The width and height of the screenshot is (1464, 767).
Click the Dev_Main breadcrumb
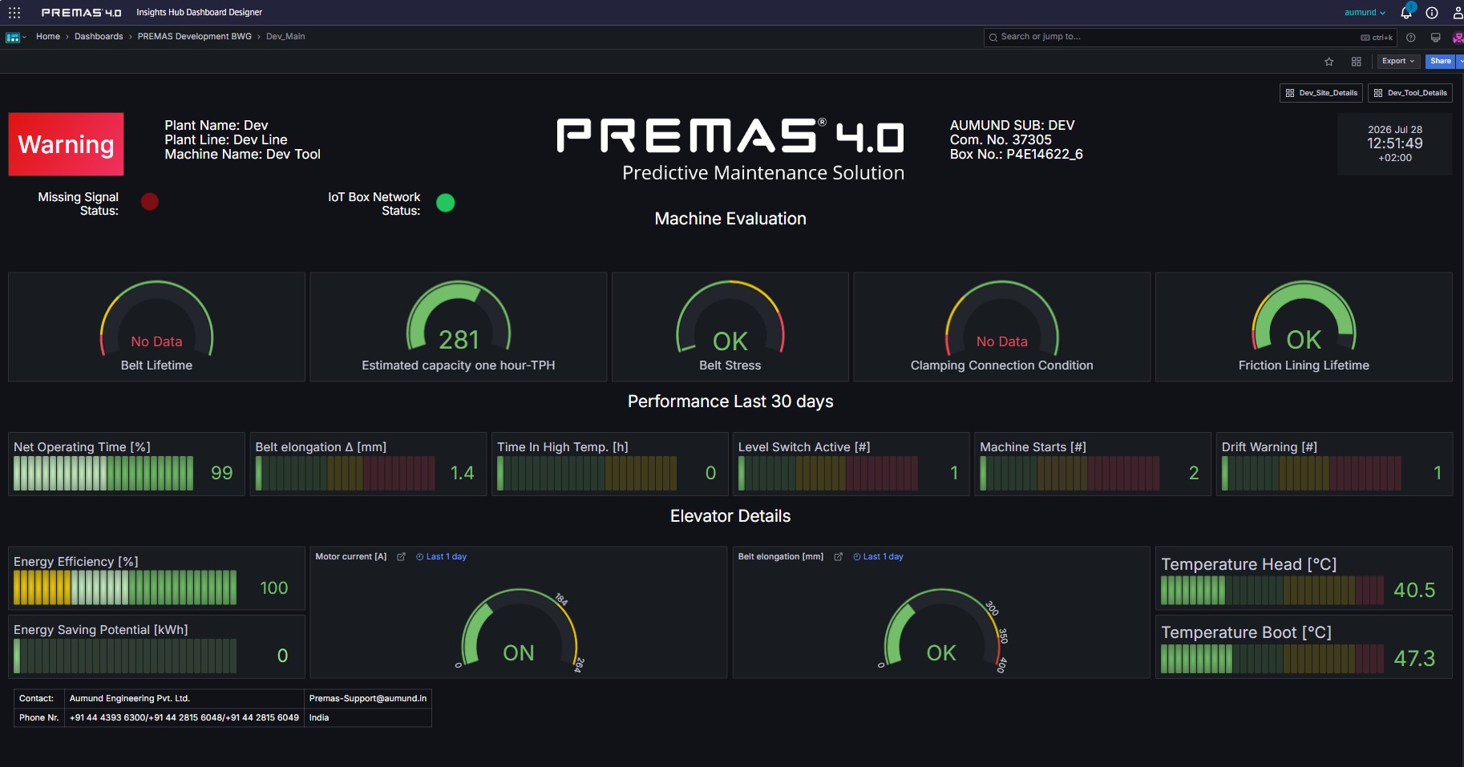pos(285,37)
